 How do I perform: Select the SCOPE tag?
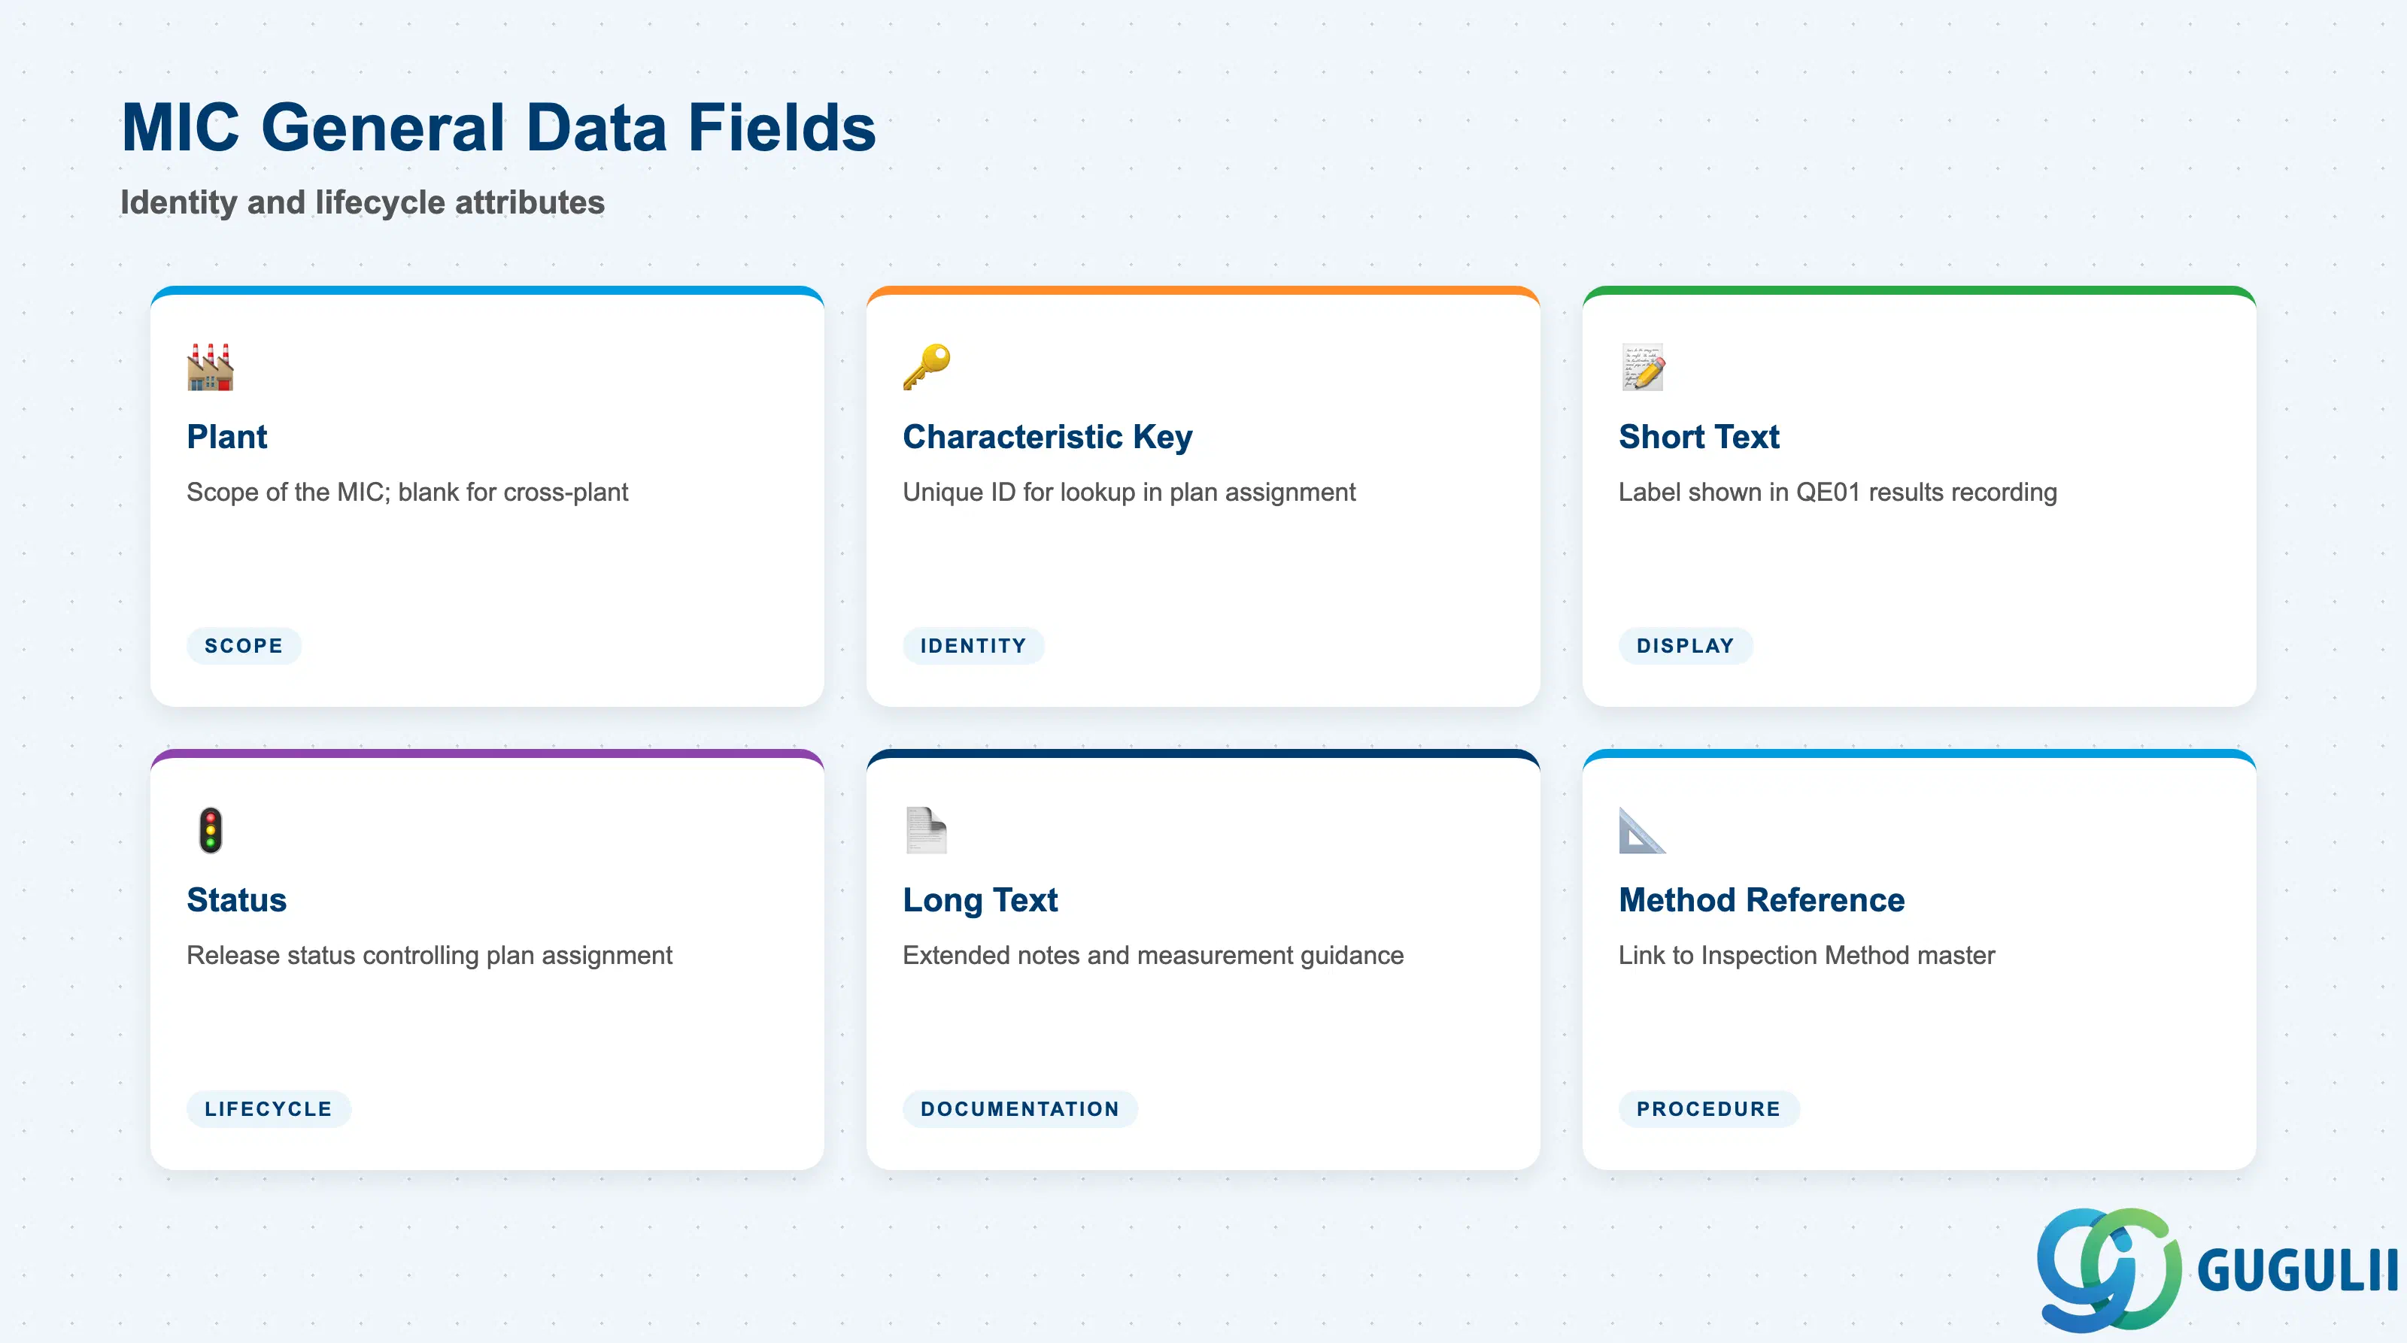pyautogui.click(x=244, y=645)
